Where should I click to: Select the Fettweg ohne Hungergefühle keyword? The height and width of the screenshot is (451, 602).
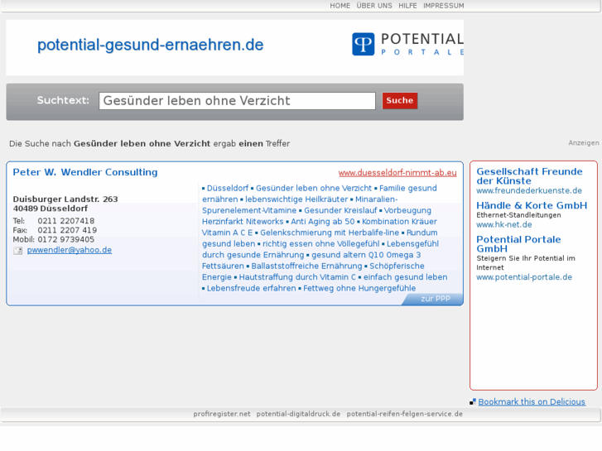359,288
